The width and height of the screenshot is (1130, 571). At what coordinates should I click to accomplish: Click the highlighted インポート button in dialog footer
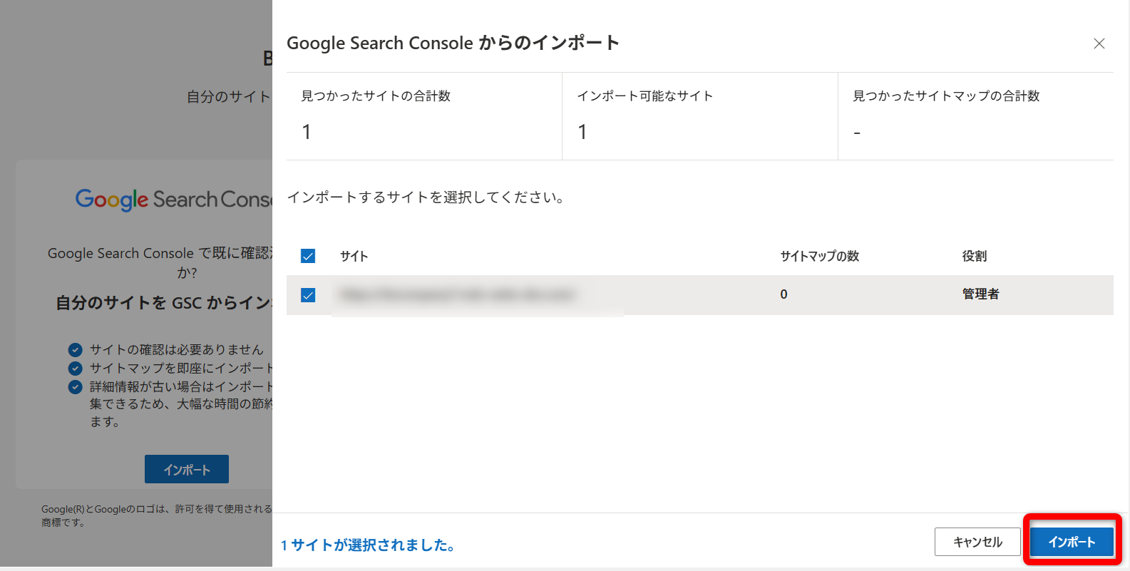point(1072,542)
